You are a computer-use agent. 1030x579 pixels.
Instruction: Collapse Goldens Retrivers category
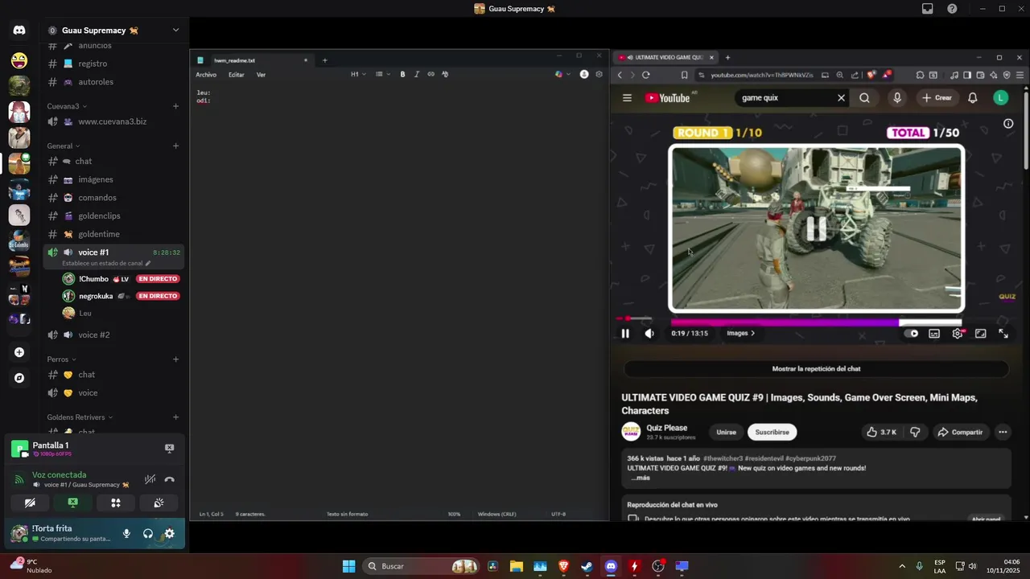point(80,417)
